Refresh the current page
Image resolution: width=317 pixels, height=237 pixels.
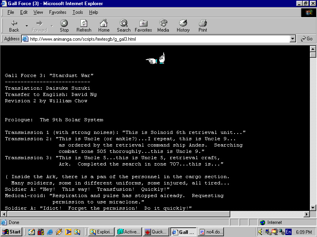(84, 26)
